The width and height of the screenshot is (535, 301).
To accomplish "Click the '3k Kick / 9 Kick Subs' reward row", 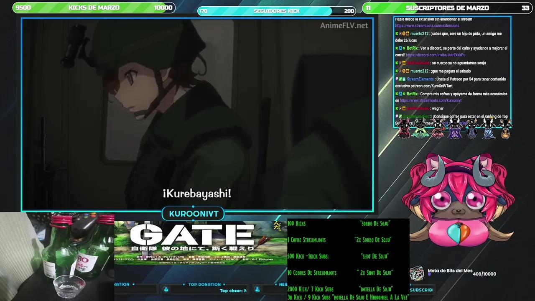I will point(348,297).
